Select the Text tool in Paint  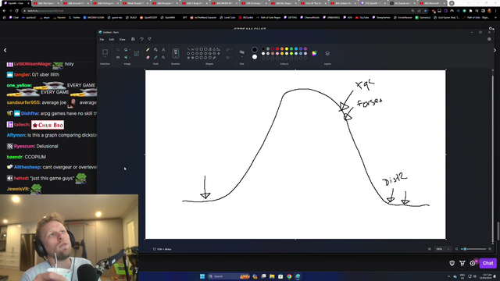pyautogui.click(x=163, y=50)
